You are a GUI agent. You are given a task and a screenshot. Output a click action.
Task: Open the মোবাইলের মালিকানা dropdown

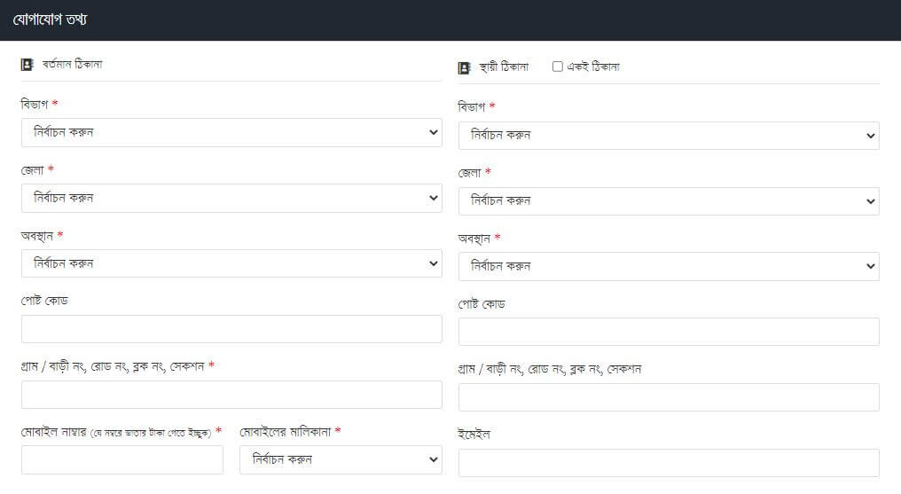(341, 460)
